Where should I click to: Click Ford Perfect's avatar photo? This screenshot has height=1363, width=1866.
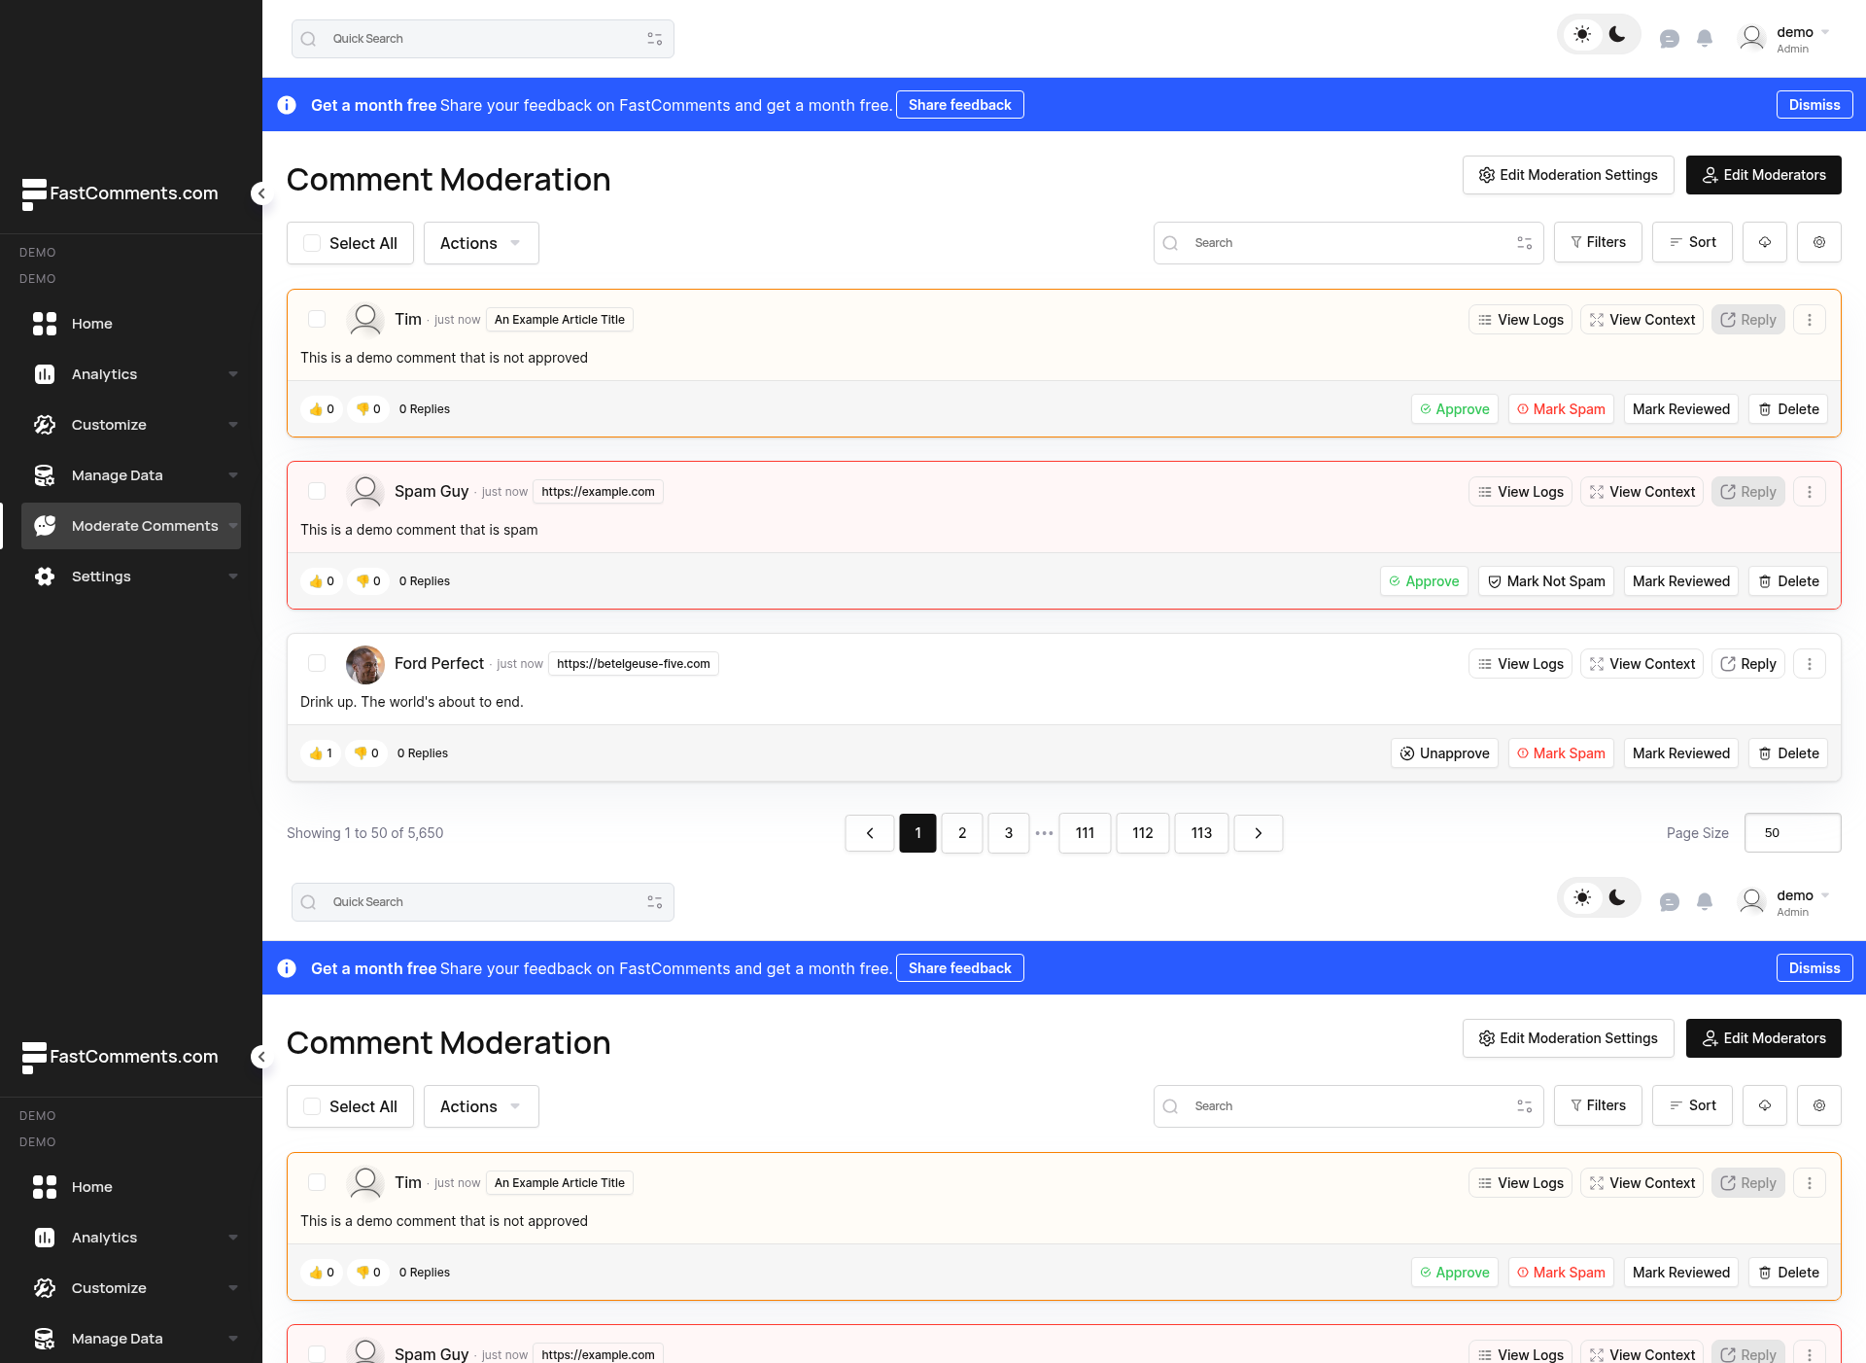pos(365,665)
